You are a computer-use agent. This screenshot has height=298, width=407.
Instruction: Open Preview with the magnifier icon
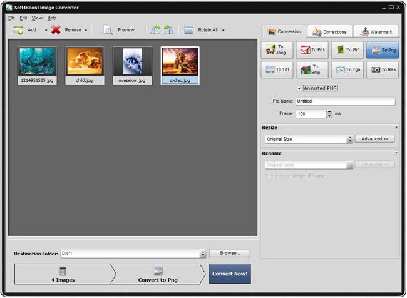point(108,30)
